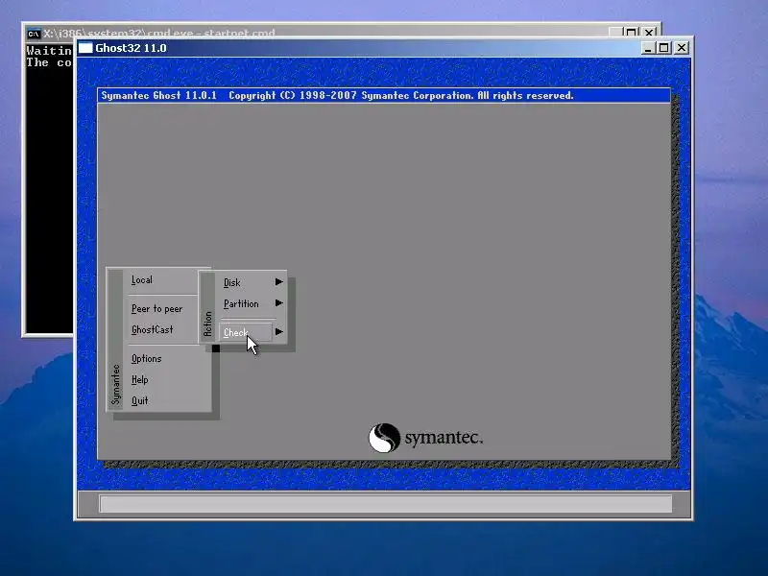Maximize the Ghost32 11.0 window
Screen dimensions: 768x576
(663, 48)
